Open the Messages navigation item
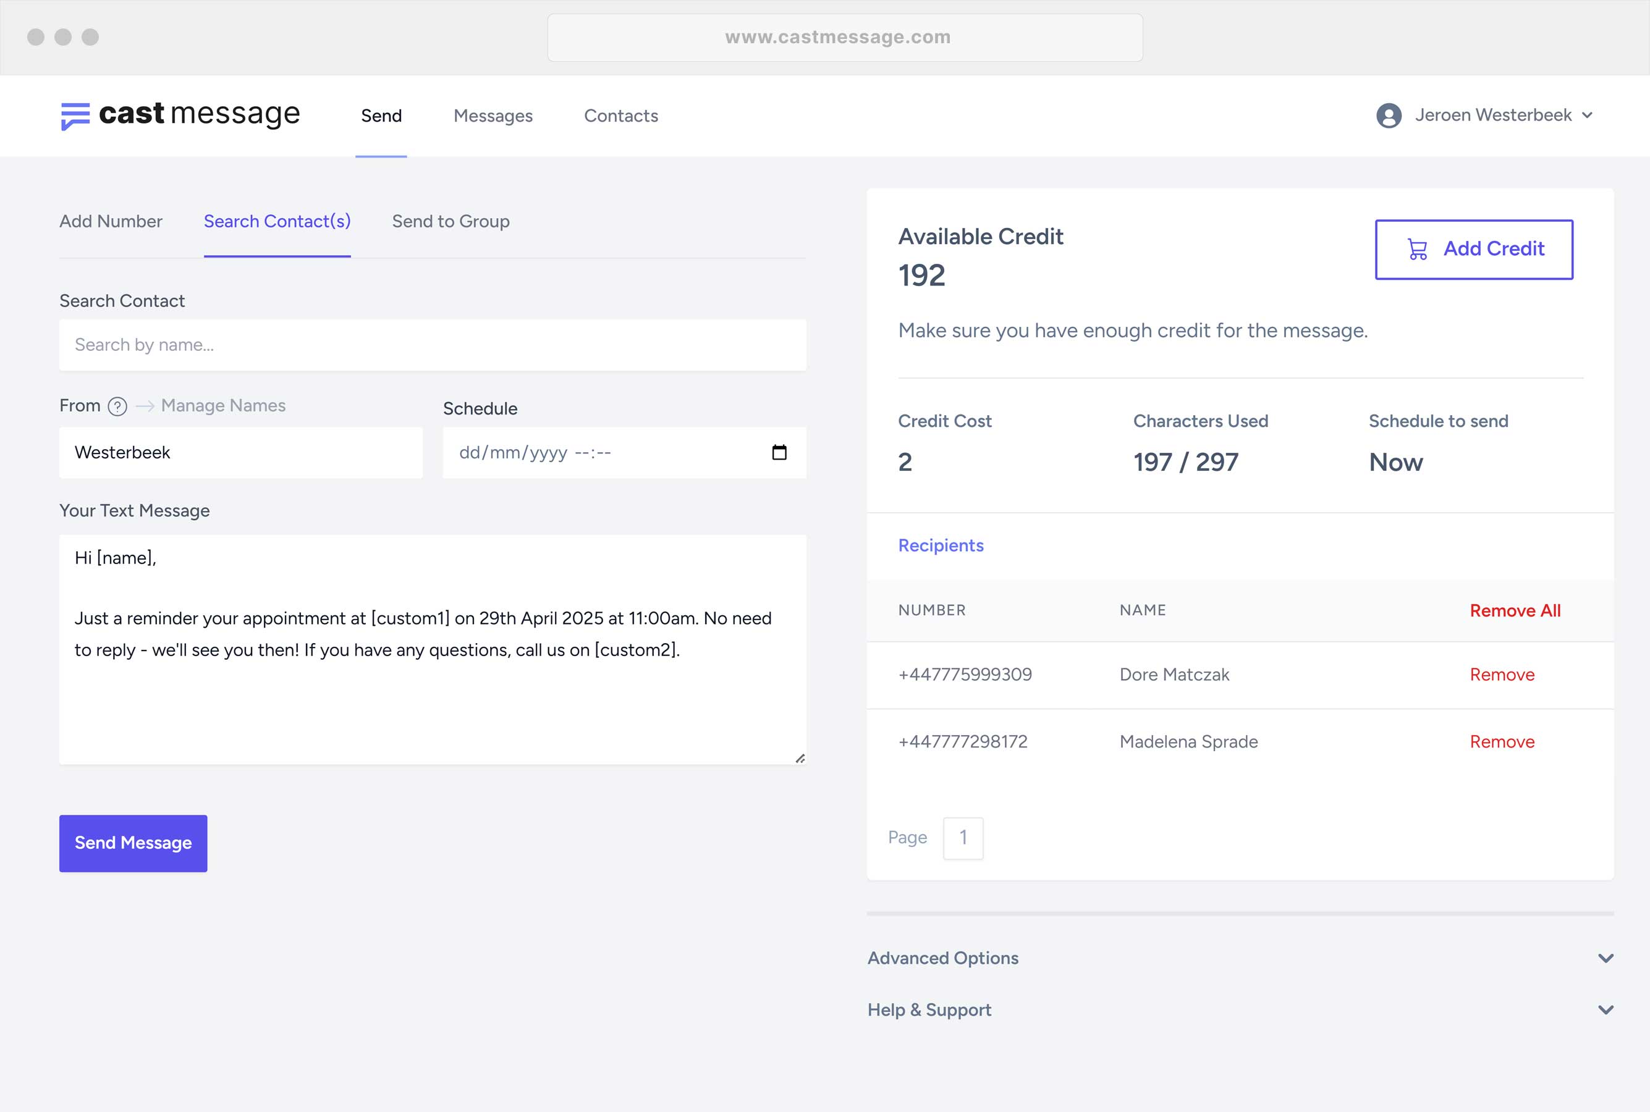This screenshot has height=1112, width=1650. (x=493, y=116)
